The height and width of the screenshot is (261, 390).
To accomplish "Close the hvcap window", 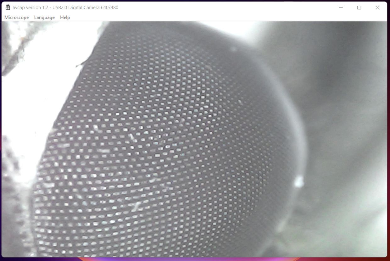I will [378, 8].
